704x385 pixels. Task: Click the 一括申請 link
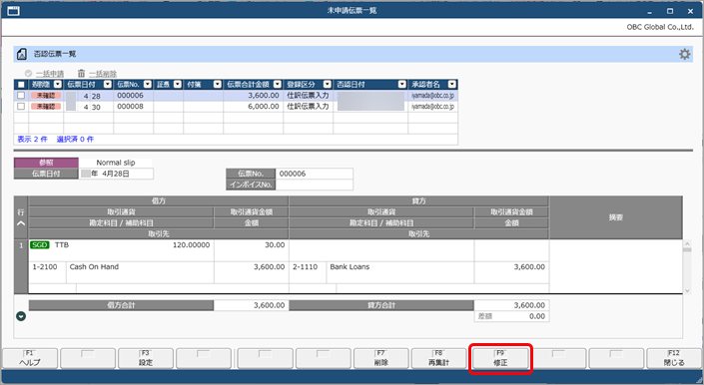tap(50, 74)
